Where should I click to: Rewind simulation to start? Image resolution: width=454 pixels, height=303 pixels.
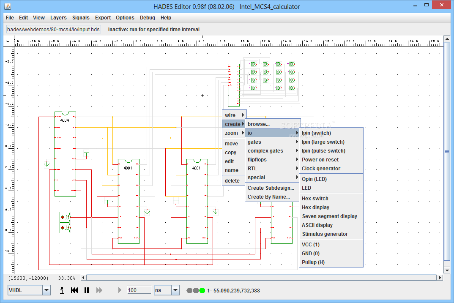[74, 290]
